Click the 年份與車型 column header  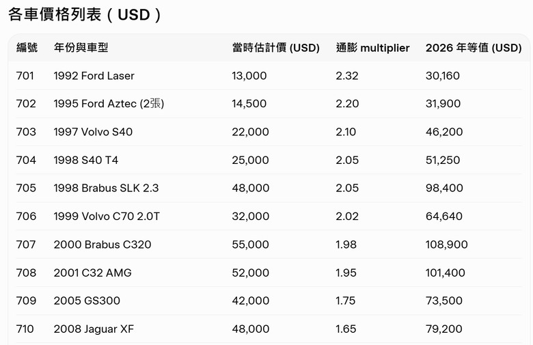81,48
